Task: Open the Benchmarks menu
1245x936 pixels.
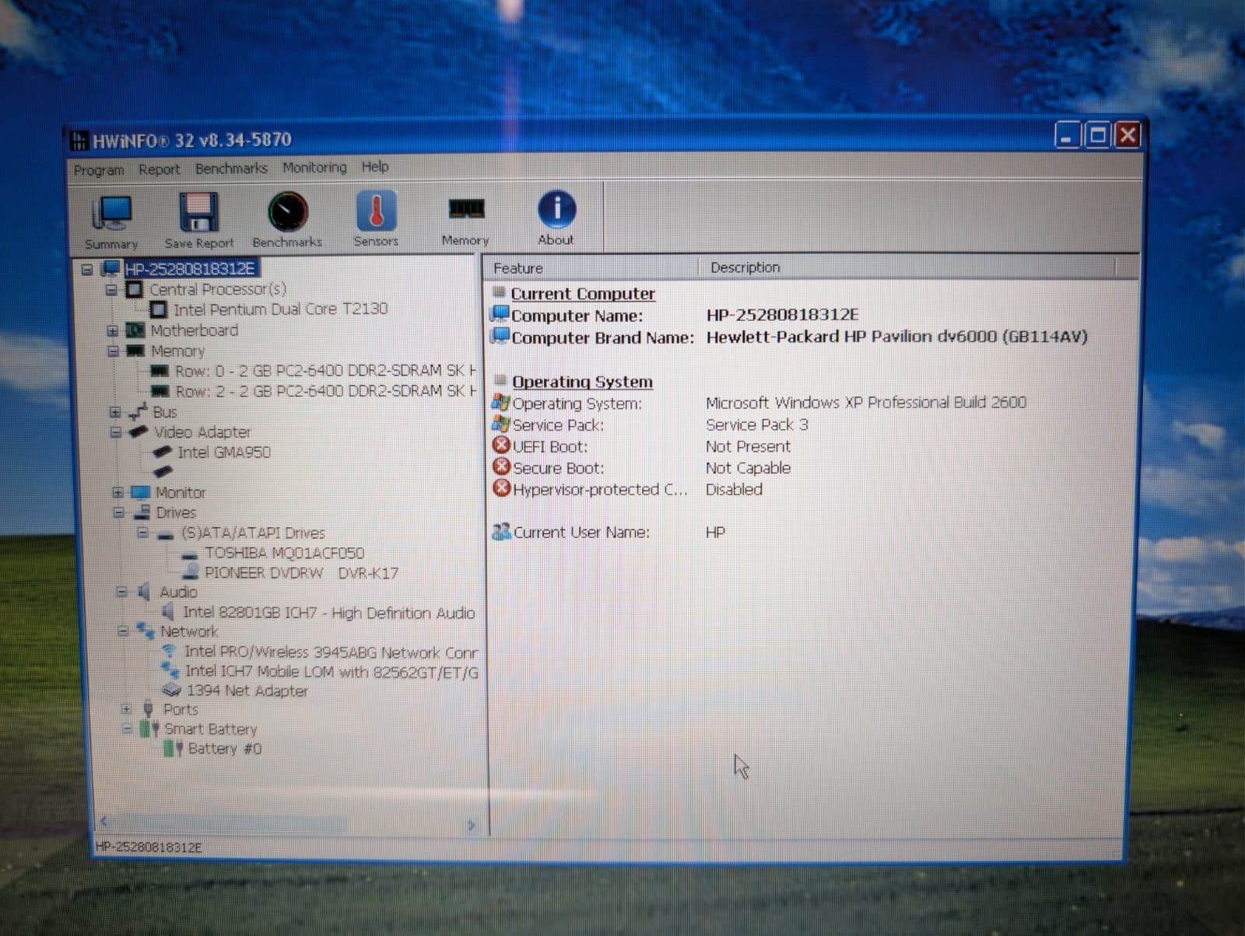Action: pyautogui.click(x=231, y=168)
